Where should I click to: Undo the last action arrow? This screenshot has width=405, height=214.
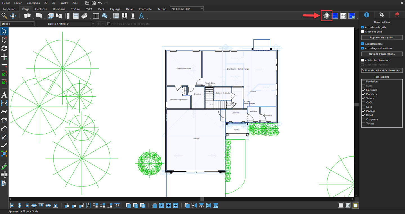pyautogui.click(x=100, y=3)
